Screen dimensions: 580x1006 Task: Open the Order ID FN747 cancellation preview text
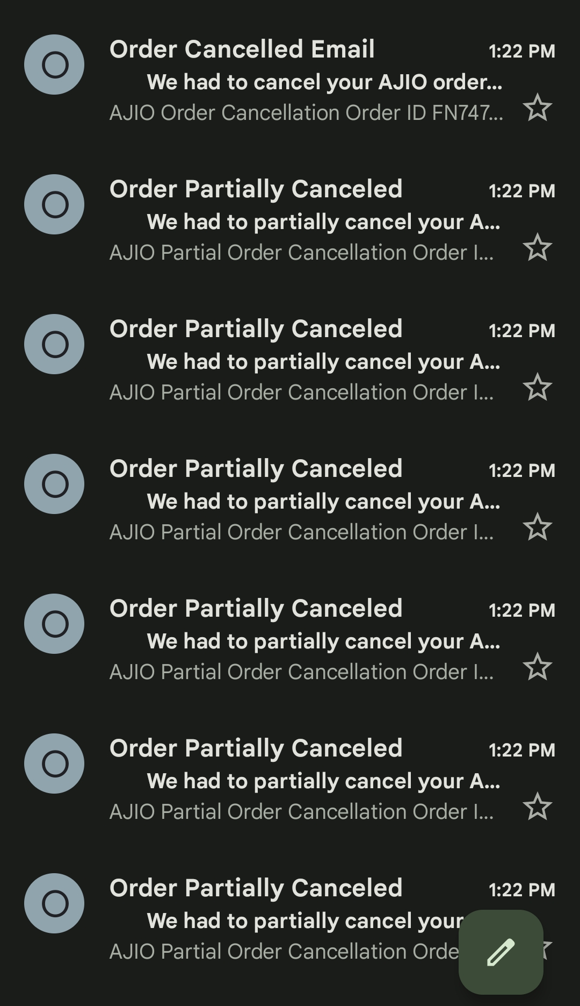pos(306,113)
